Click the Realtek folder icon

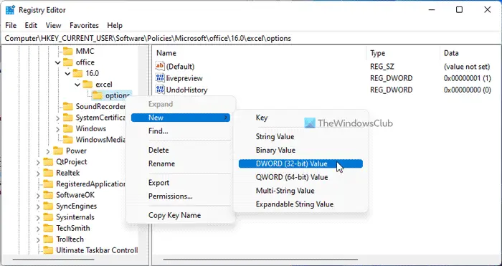[x=48, y=173]
